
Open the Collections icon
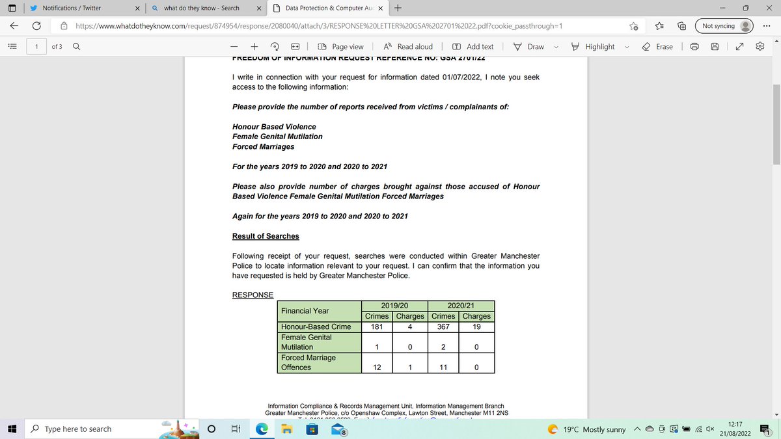coord(681,26)
